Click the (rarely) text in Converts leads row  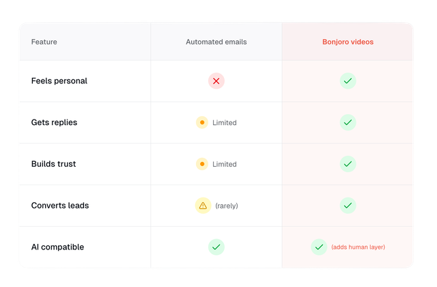[227, 205]
